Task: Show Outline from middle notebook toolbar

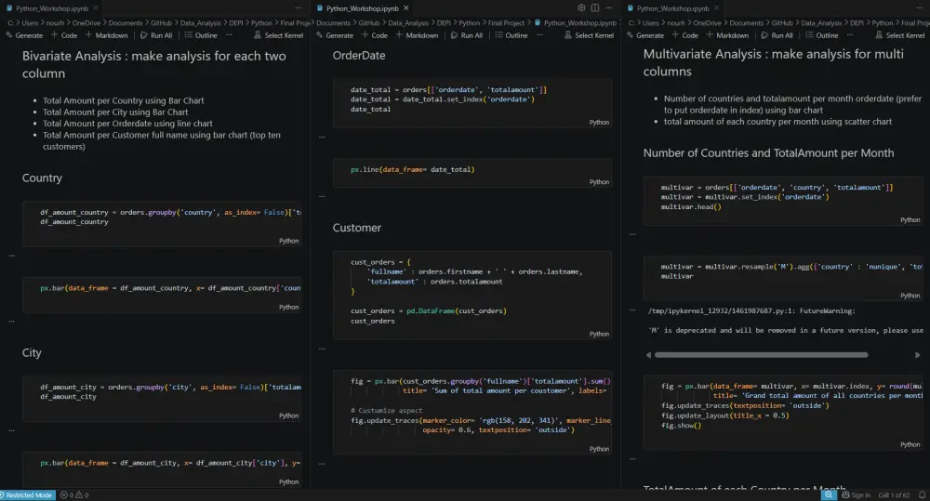Action: [511, 35]
